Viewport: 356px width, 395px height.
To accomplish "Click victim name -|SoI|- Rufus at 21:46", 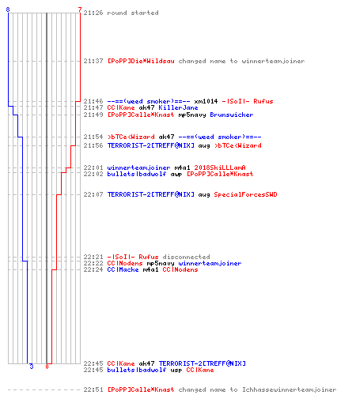I will coord(248,101).
